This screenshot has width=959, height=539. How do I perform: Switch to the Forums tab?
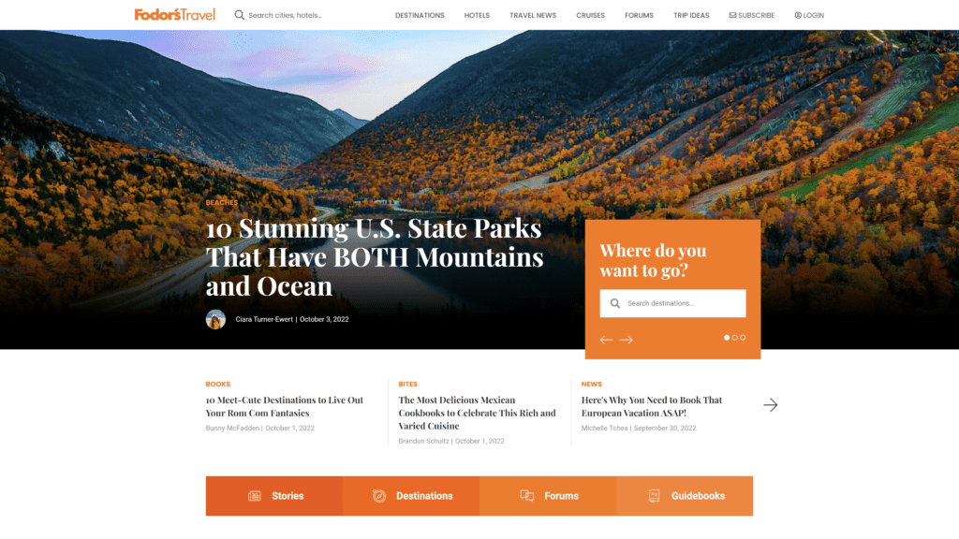point(548,496)
